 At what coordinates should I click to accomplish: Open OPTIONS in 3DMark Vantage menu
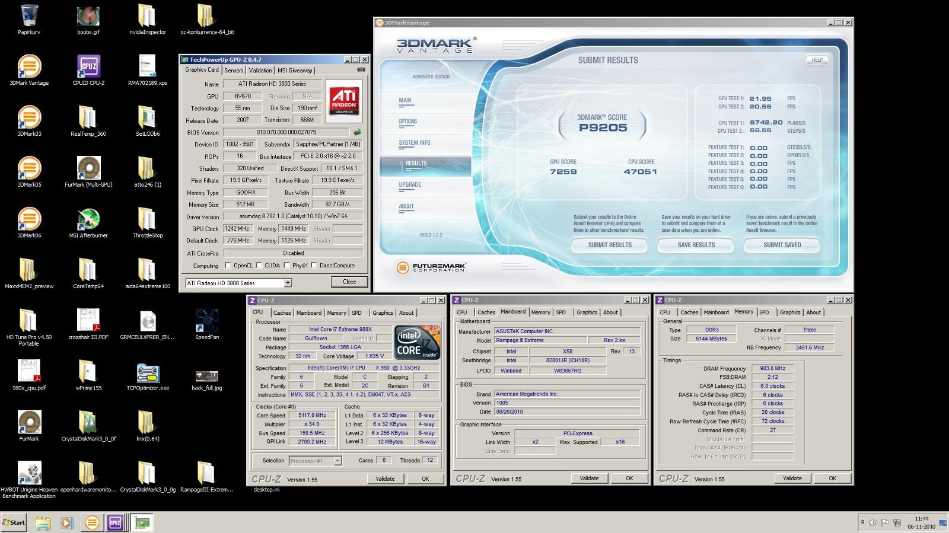[x=407, y=122]
